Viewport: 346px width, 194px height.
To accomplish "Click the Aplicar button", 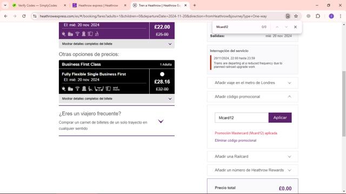I will (280, 117).
